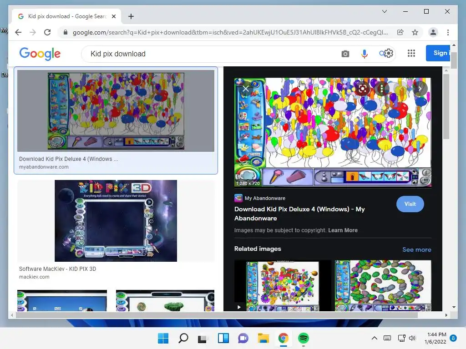
Task: Click the page vertical scrollbar thumb
Action: (x=454, y=60)
